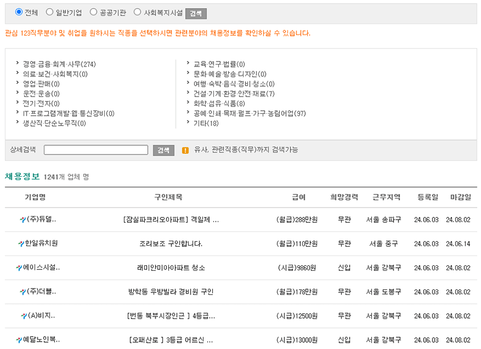Click logo icon beside 예닮노인복..
The image size is (481, 349).
(19, 340)
